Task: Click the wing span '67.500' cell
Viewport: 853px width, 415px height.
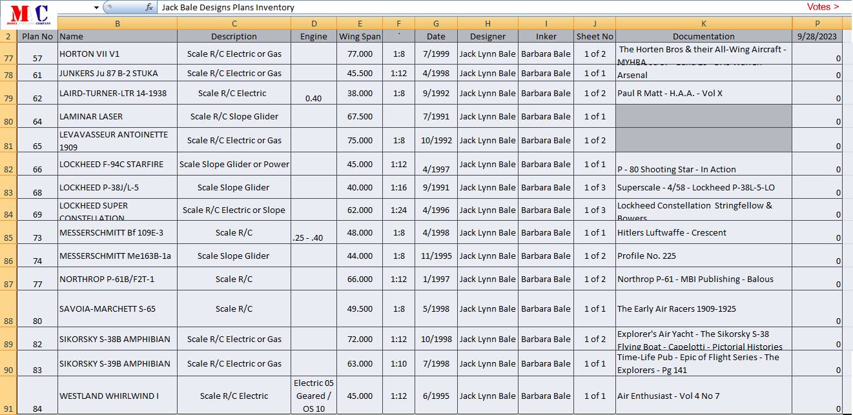Action: pos(360,116)
